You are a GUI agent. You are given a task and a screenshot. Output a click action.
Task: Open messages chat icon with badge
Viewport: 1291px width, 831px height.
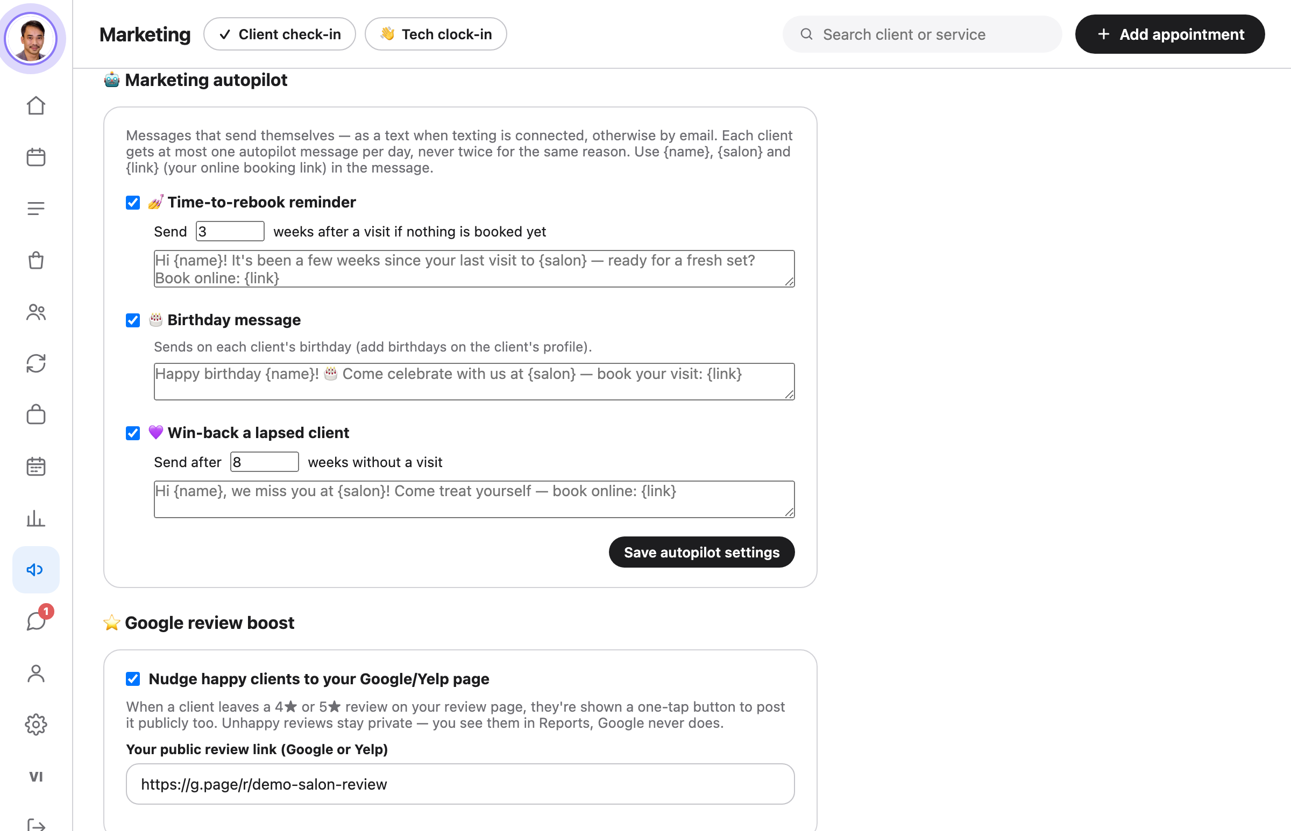[x=36, y=621]
